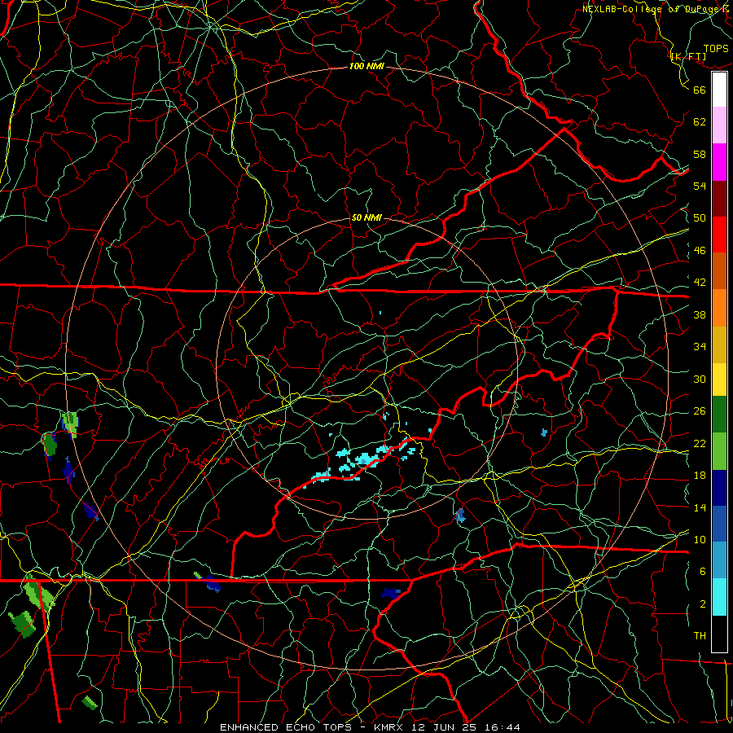Click the legend value '34'
Viewport: 733px width, 733px height.
700,346
